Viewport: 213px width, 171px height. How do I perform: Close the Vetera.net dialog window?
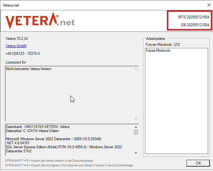click(209, 5)
